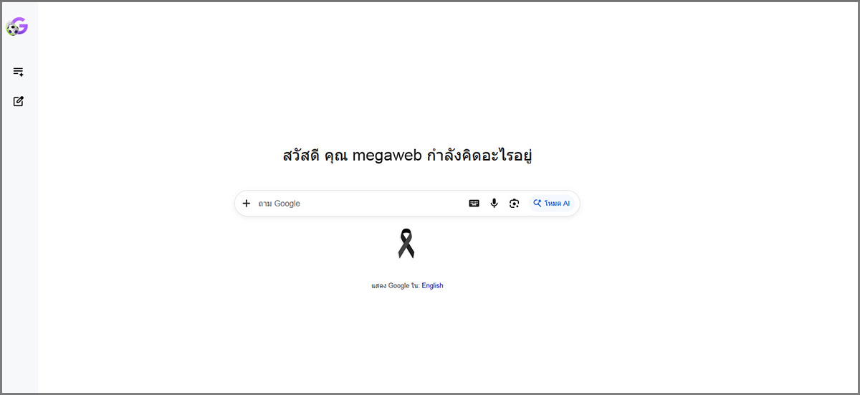Start voice search with the microphone icon
860x395 pixels.
pos(494,204)
